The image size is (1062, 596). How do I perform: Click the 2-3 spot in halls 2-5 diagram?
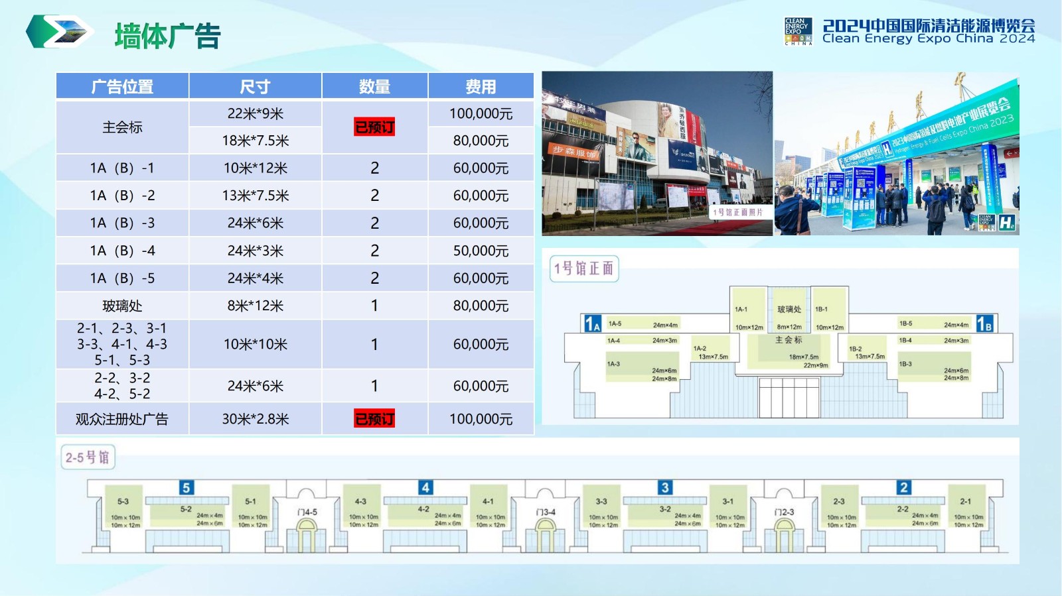(840, 508)
